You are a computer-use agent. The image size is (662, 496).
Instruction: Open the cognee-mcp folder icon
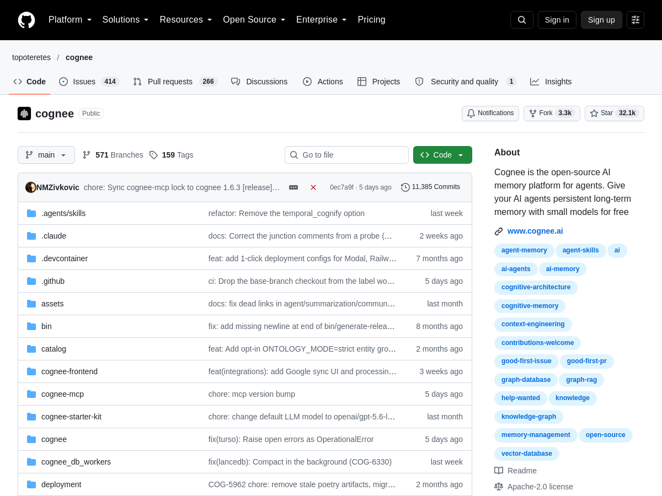[x=31, y=394]
